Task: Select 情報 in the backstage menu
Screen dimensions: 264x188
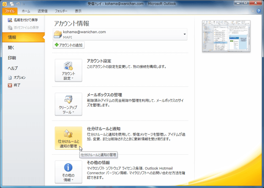Action: tap(23, 37)
